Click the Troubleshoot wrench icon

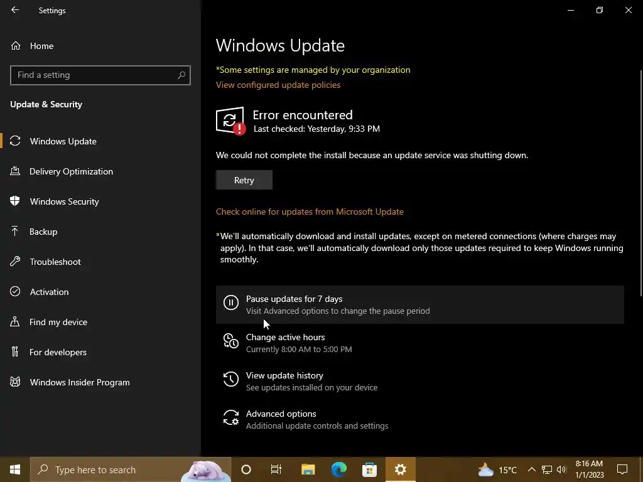click(15, 261)
